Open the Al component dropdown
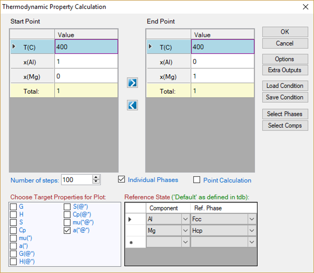 [185, 219]
